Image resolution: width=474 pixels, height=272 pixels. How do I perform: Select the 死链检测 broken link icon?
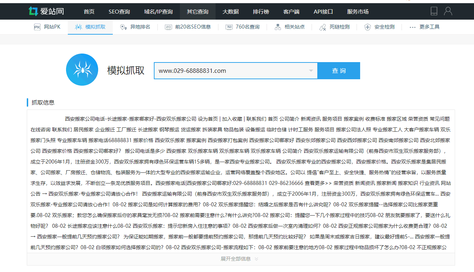tap(323, 27)
